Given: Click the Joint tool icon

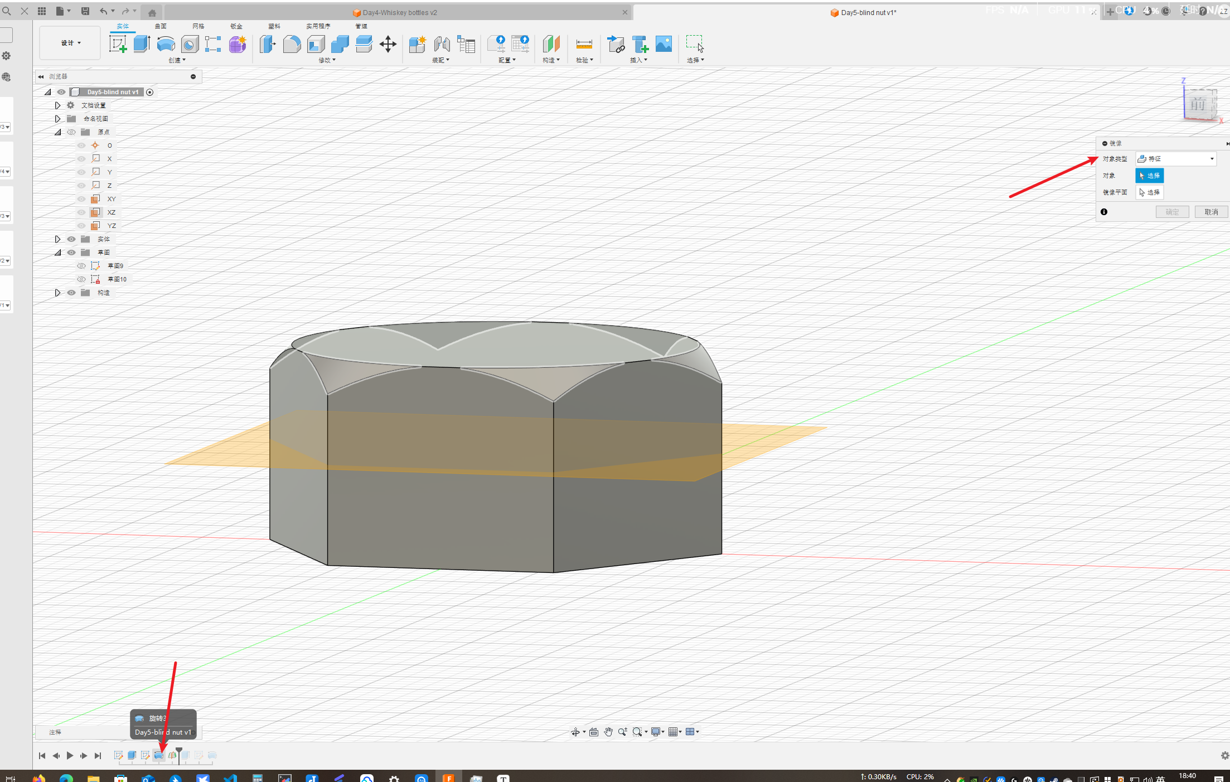Looking at the screenshot, I should point(442,44).
